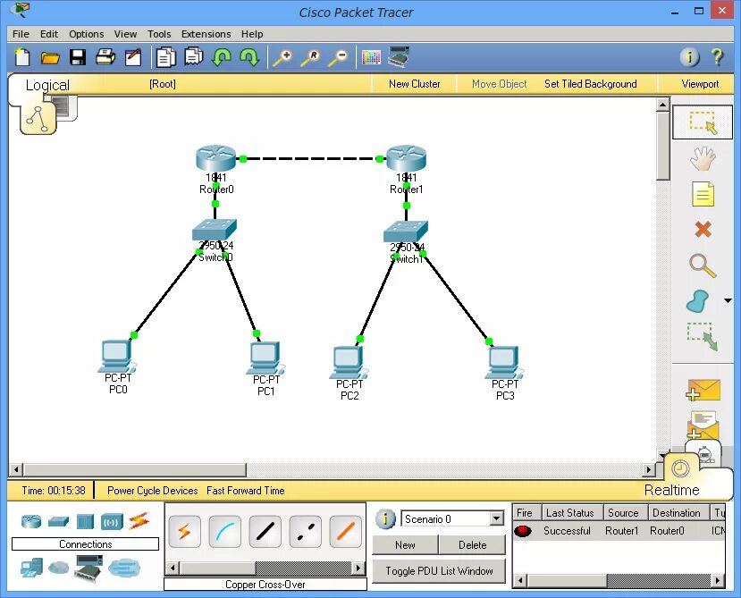Select Routers device category icon
741x598 pixels.
[31, 521]
